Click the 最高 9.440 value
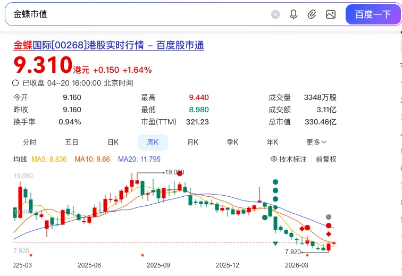Viewport: 402px width, 276px height. (x=199, y=97)
